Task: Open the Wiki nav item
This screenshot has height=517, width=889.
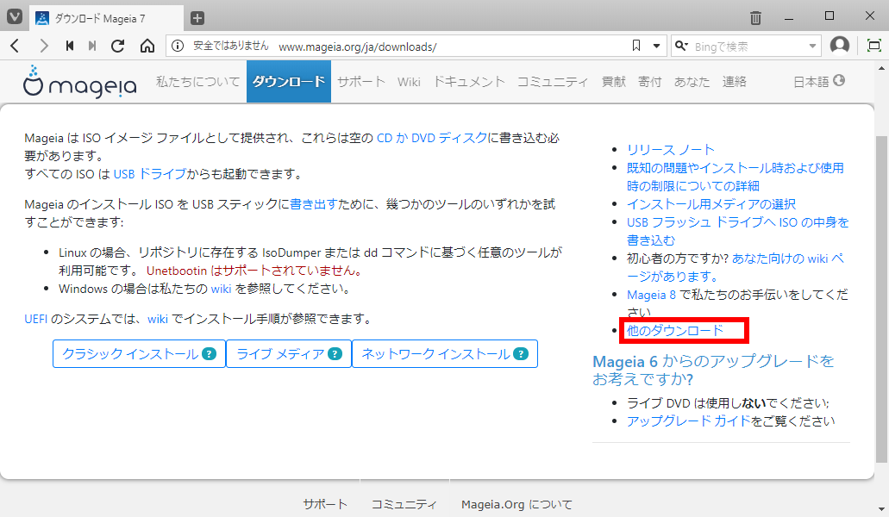Action: pos(409,82)
